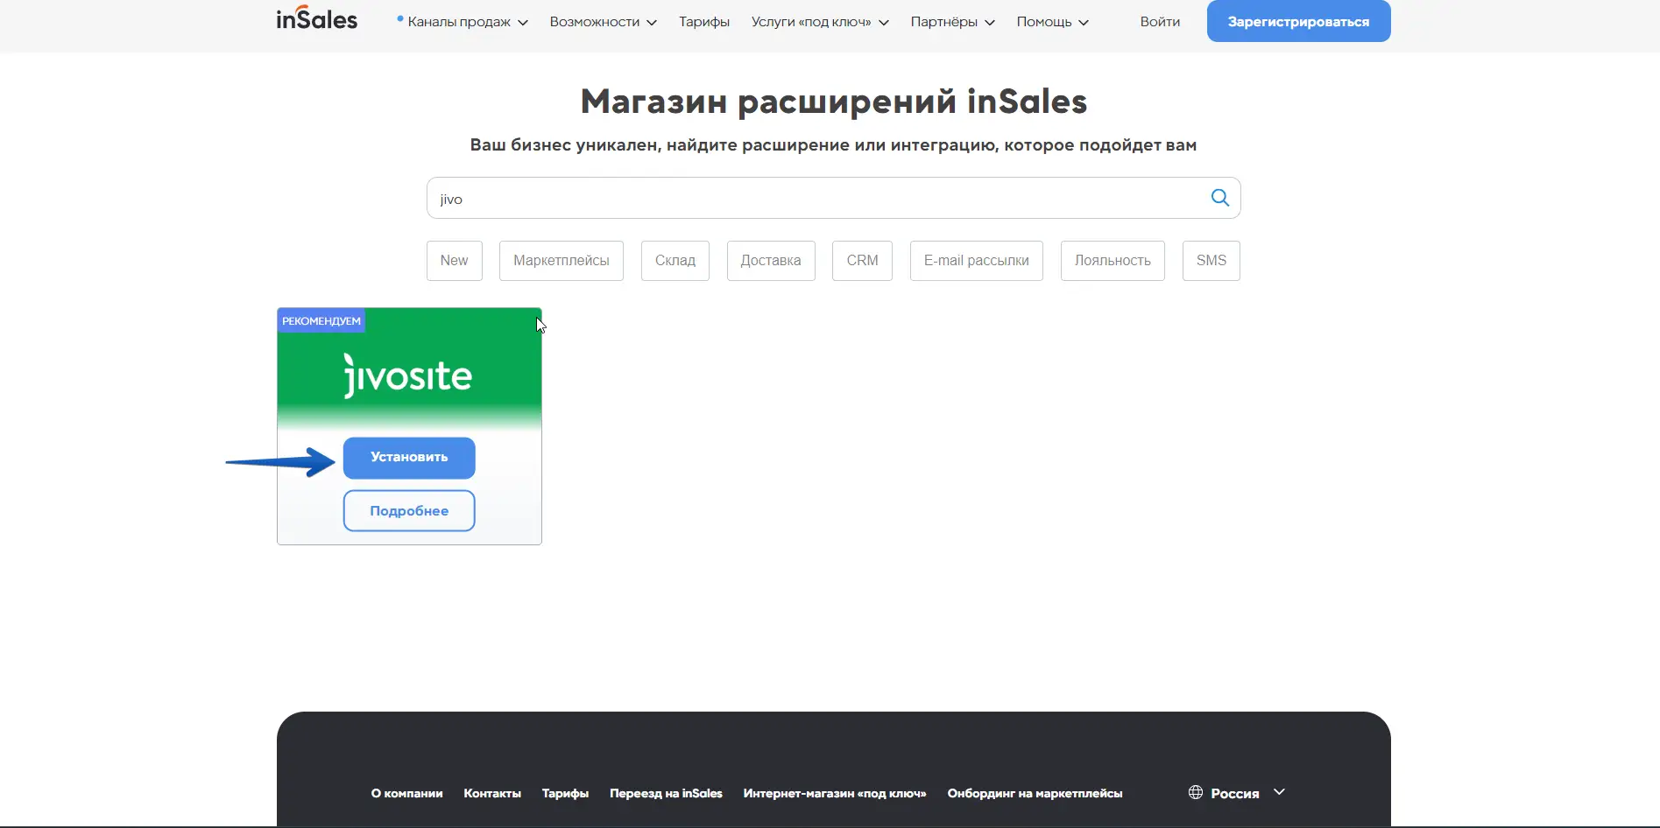Image resolution: width=1660 pixels, height=828 pixels.
Task: Expand the Партнёры menu
Action: pyautogui.click(x=952, y=22)
